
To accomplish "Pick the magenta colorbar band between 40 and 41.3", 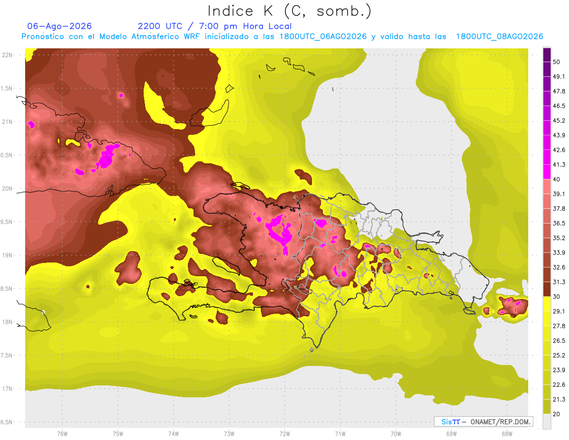I will click(547, 172).
